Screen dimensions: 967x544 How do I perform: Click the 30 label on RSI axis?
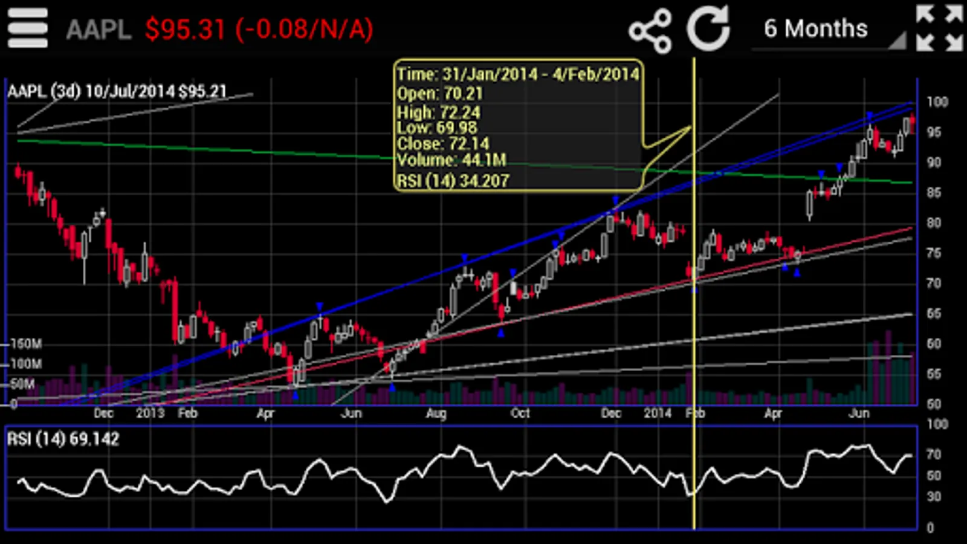pos(934,496)
